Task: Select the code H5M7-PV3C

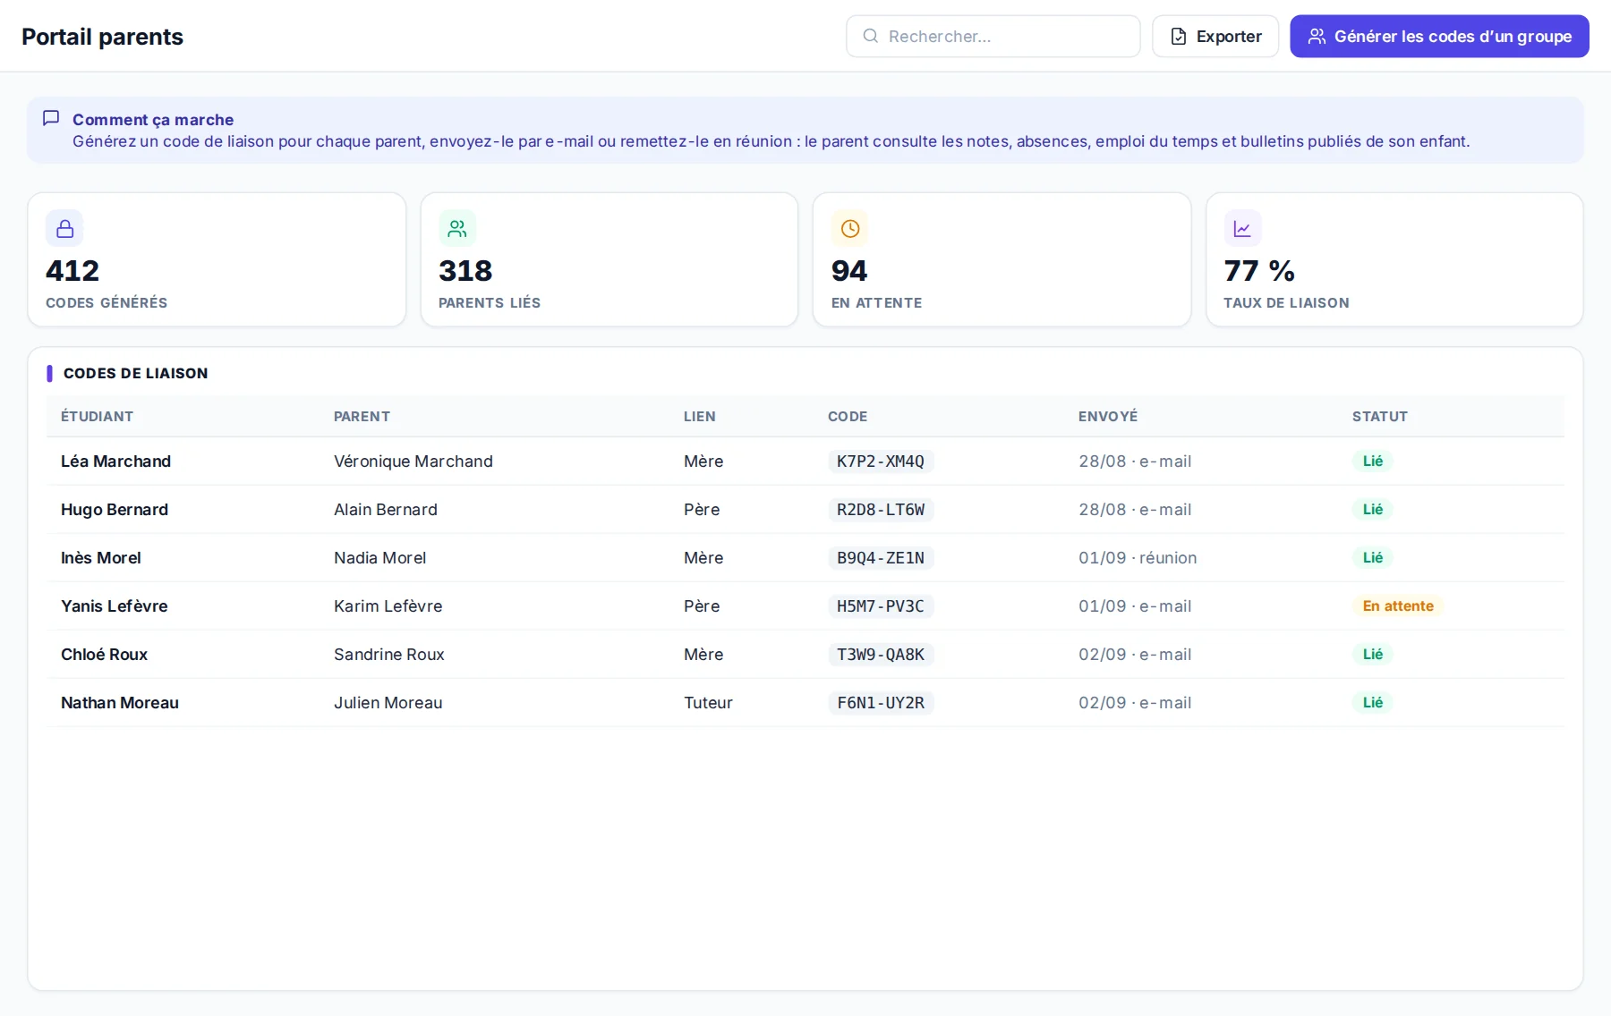Action: [881, 606]
